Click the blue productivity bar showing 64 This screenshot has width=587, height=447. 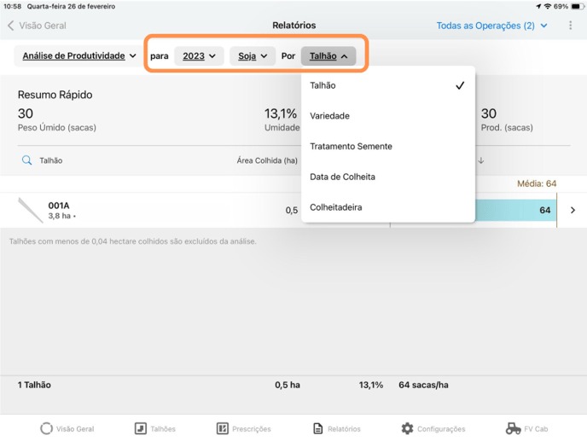pos(515,210)
